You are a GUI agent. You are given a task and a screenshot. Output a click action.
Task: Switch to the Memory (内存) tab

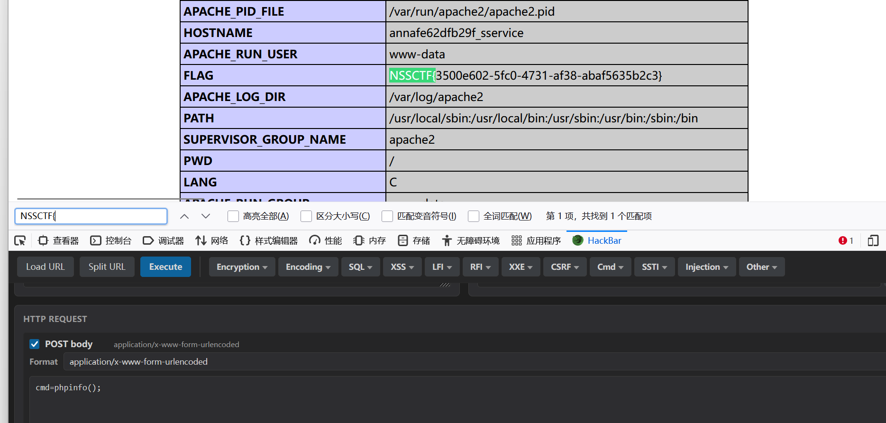[x=370, y=241]
